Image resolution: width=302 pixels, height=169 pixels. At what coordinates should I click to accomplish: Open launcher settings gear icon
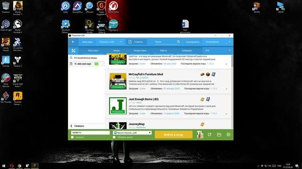click(x=228, y=135)
